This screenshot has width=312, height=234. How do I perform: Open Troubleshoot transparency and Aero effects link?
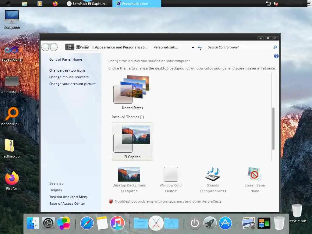pyautogui.click(x=168, y=201)
